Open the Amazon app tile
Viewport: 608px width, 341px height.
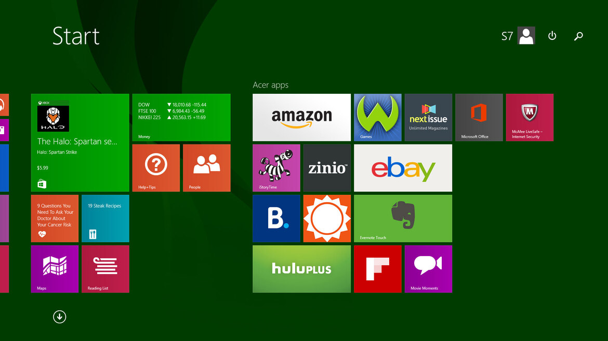(302, 118)
